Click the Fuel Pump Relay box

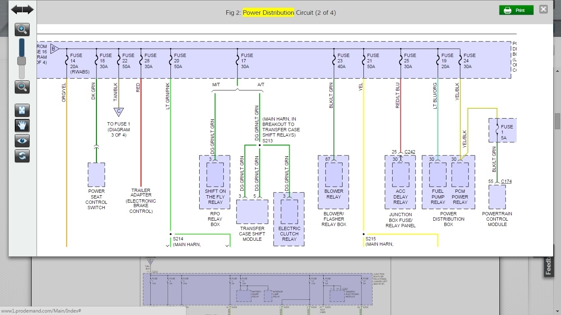pos(438,175)
